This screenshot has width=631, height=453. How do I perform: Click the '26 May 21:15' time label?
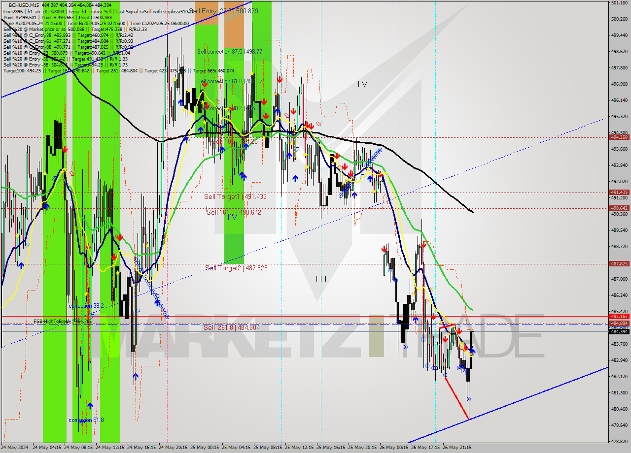pos(457,448)
